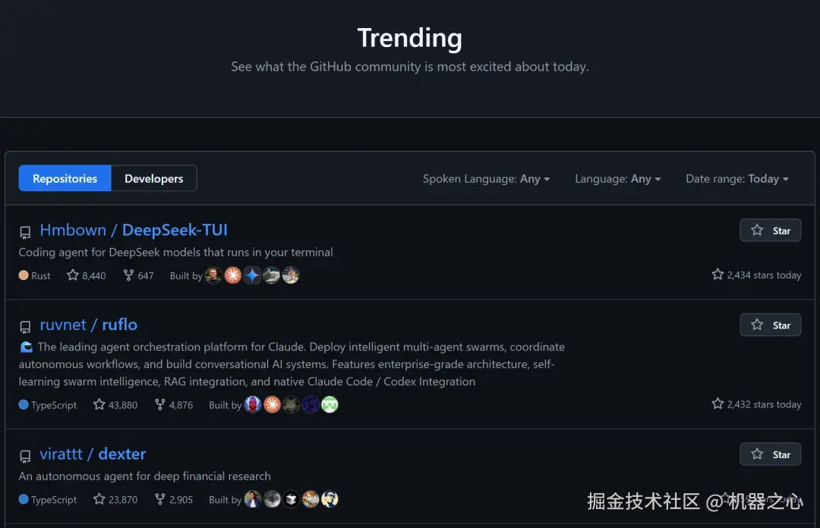Star the ruflo repository
Viewport: 820px width, 528px height.
click(771, 325)
